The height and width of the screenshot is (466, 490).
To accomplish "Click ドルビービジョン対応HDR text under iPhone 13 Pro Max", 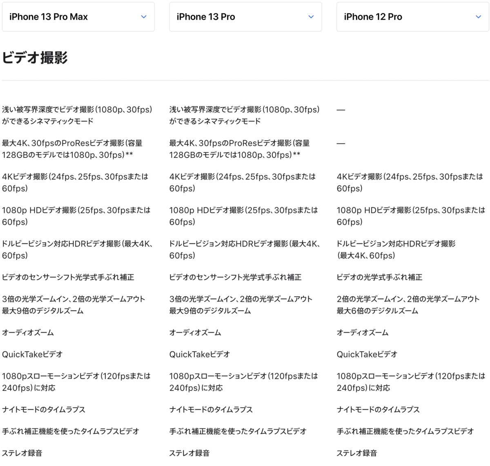I will pyautogui.click(x=78, y=249).
